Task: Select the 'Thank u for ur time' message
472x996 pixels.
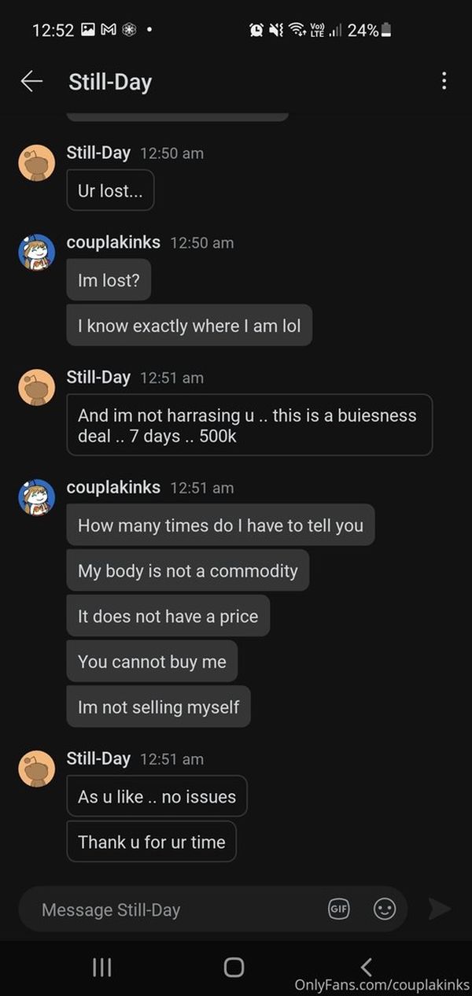Action: point(151,842)
